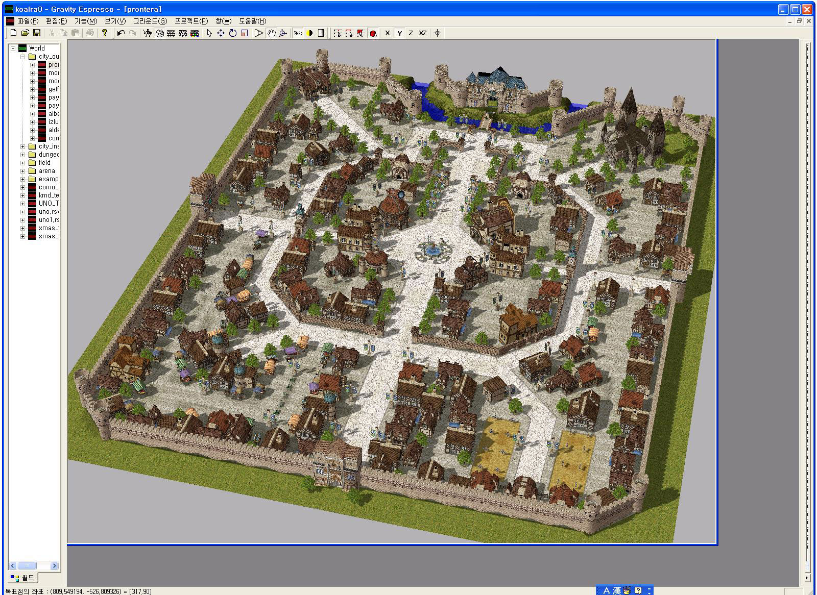Click the red-marked grid selection icon
The image size is (817, 595).
pos(361,33)
